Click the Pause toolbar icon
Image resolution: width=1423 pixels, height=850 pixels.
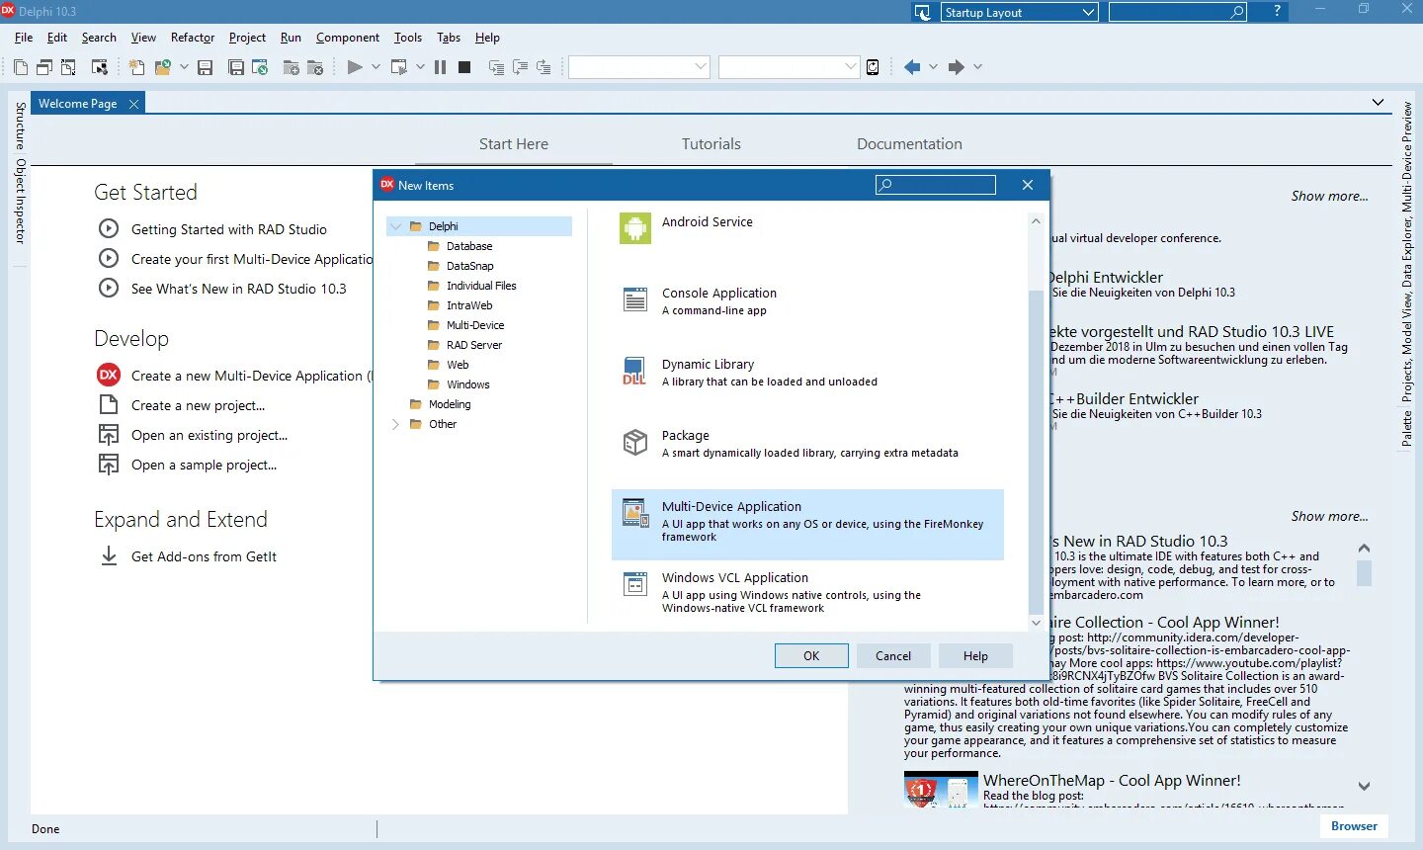point(441,67)
